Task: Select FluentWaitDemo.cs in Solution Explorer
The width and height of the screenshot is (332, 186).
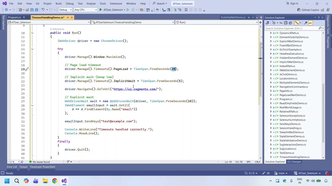Action: (x=290, y=45)
